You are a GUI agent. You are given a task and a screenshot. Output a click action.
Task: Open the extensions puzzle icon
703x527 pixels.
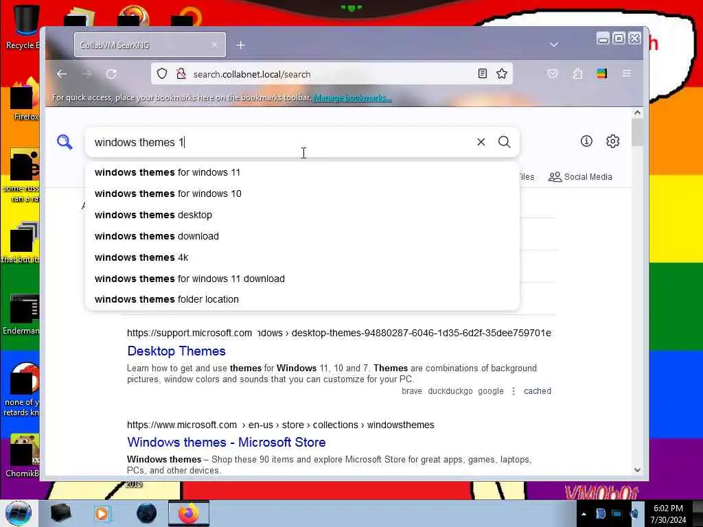(x=577, y=73)
